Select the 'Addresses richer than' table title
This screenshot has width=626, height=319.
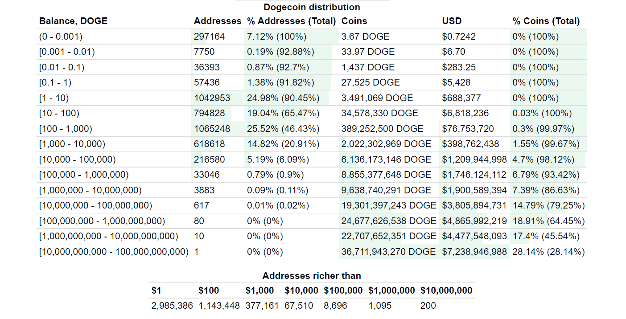click(x=312, y=276)
